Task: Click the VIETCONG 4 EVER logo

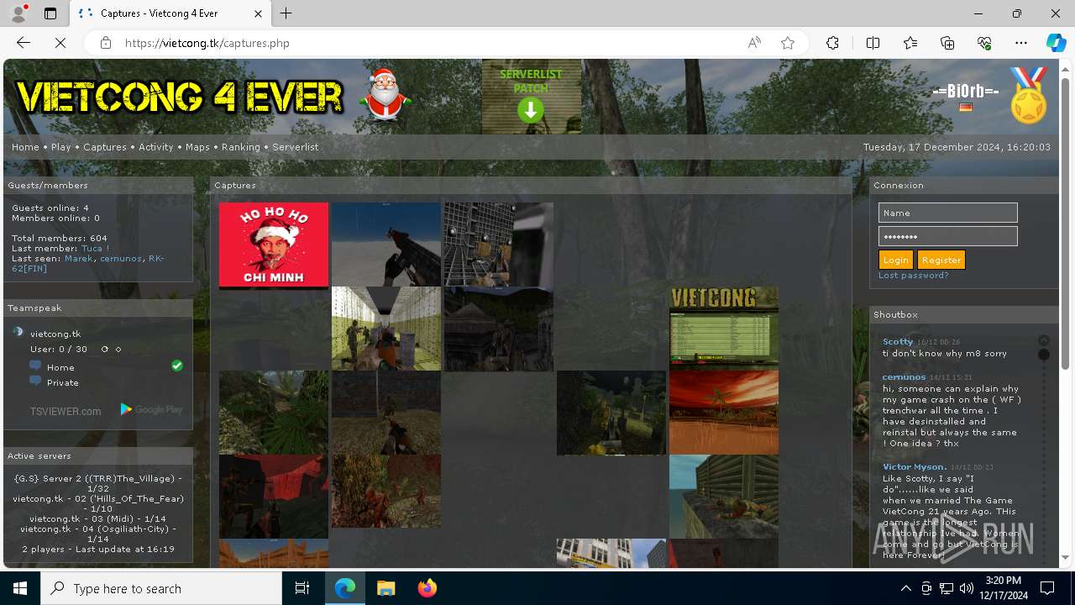Action: coord(179,97)
